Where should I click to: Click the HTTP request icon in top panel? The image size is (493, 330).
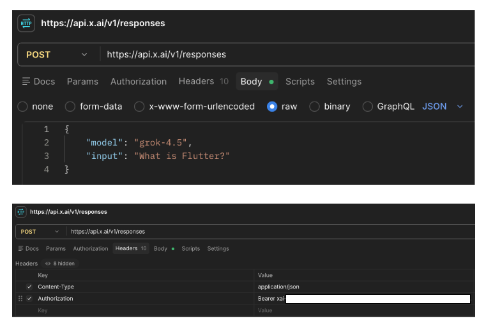(26, 23)
